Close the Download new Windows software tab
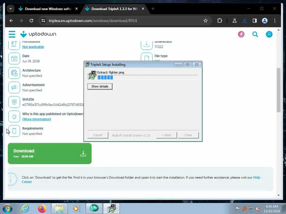The width and height of the screenshot is (286, 214). coord(77,9)
